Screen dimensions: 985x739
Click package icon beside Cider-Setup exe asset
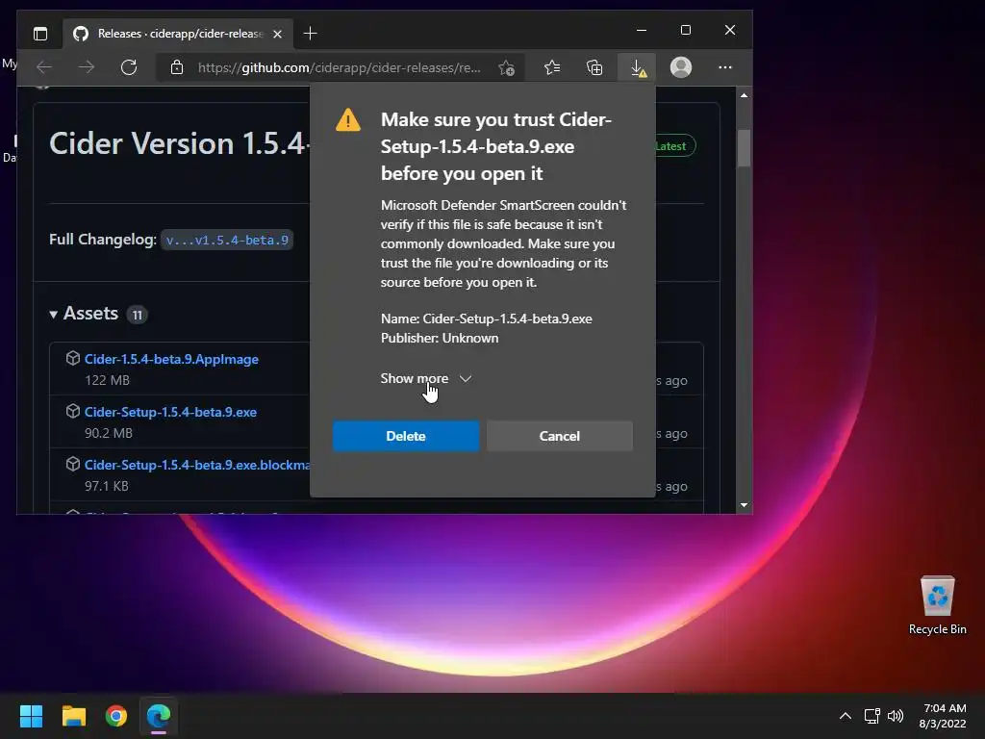click(73, 411)
